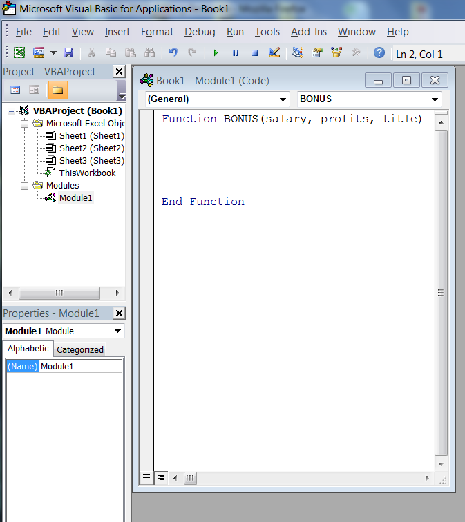Click the Toolbox hammer and wrench icon
This screenshot has height=522, width=465.
[356, 52]
